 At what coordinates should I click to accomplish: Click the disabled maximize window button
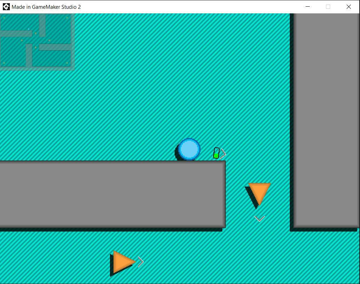click(x=328, y=7)
